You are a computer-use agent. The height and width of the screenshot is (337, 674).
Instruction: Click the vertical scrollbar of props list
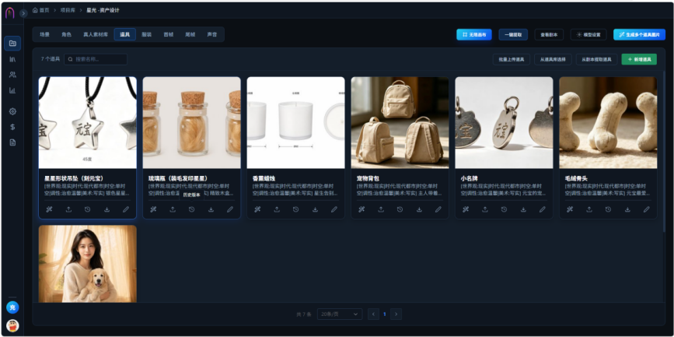664,151
